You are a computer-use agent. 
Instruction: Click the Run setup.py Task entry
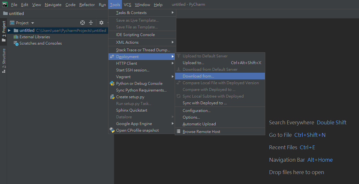coord(142,104)
